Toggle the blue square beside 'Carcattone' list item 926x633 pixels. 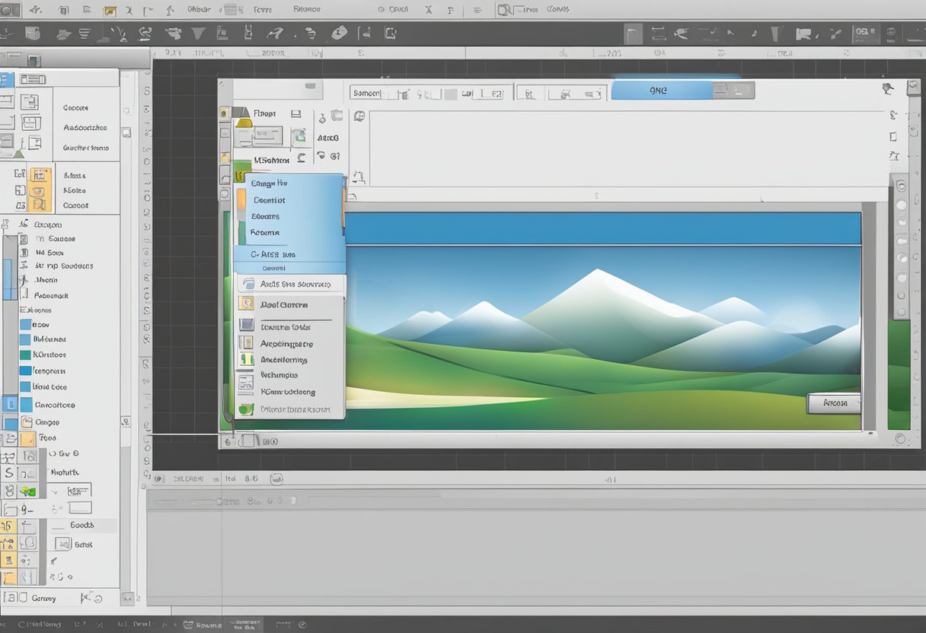pos(25,405)
